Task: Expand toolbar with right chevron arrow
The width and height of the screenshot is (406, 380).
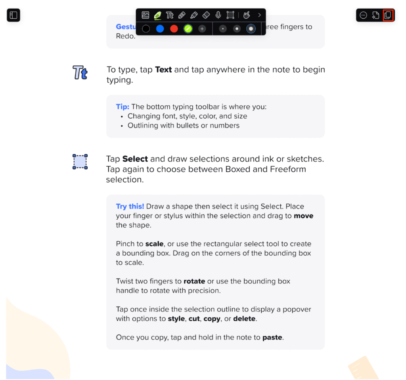Action: pyautogui.click(x=259, y=15)
